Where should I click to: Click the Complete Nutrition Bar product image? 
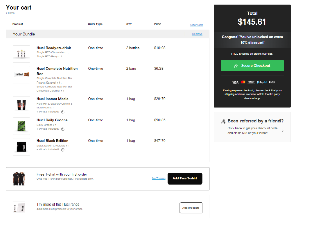coord(21,74)
